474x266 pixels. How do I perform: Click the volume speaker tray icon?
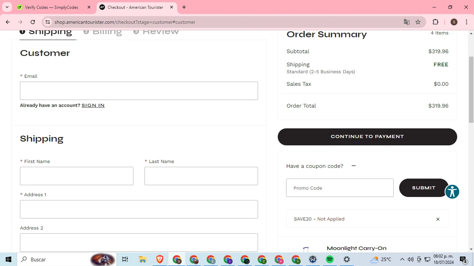410,259
